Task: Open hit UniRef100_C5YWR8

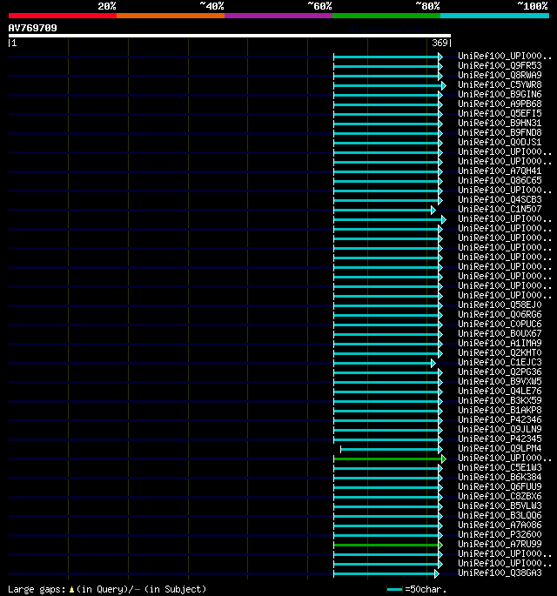Action: pos(500,84)
